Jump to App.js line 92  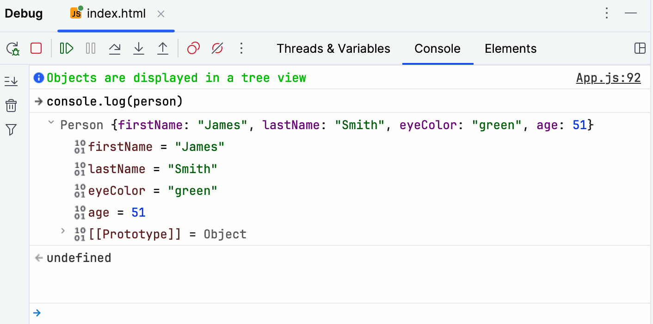tap(608, 78)
